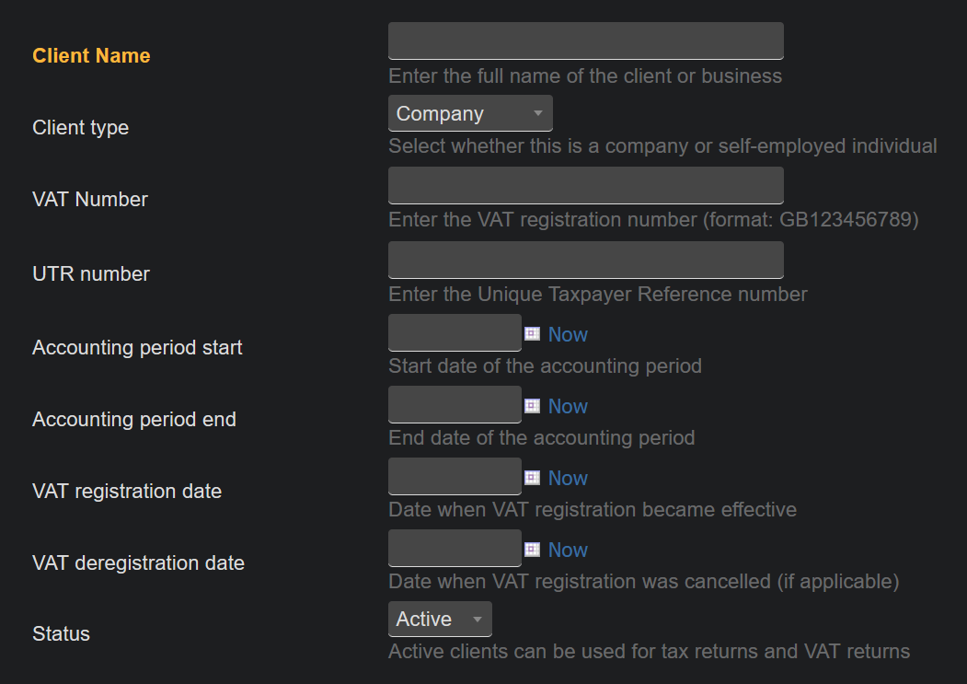This screenshot has height=684, width=967.
Task: Select the UTR number input box
Action: pyautogui.click(x=585, y=260)
